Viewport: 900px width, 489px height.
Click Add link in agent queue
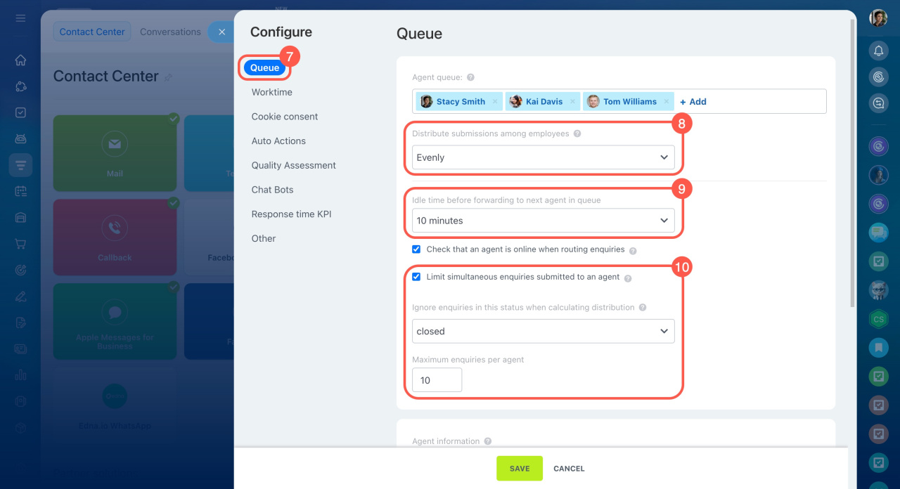tap(693, 102)
